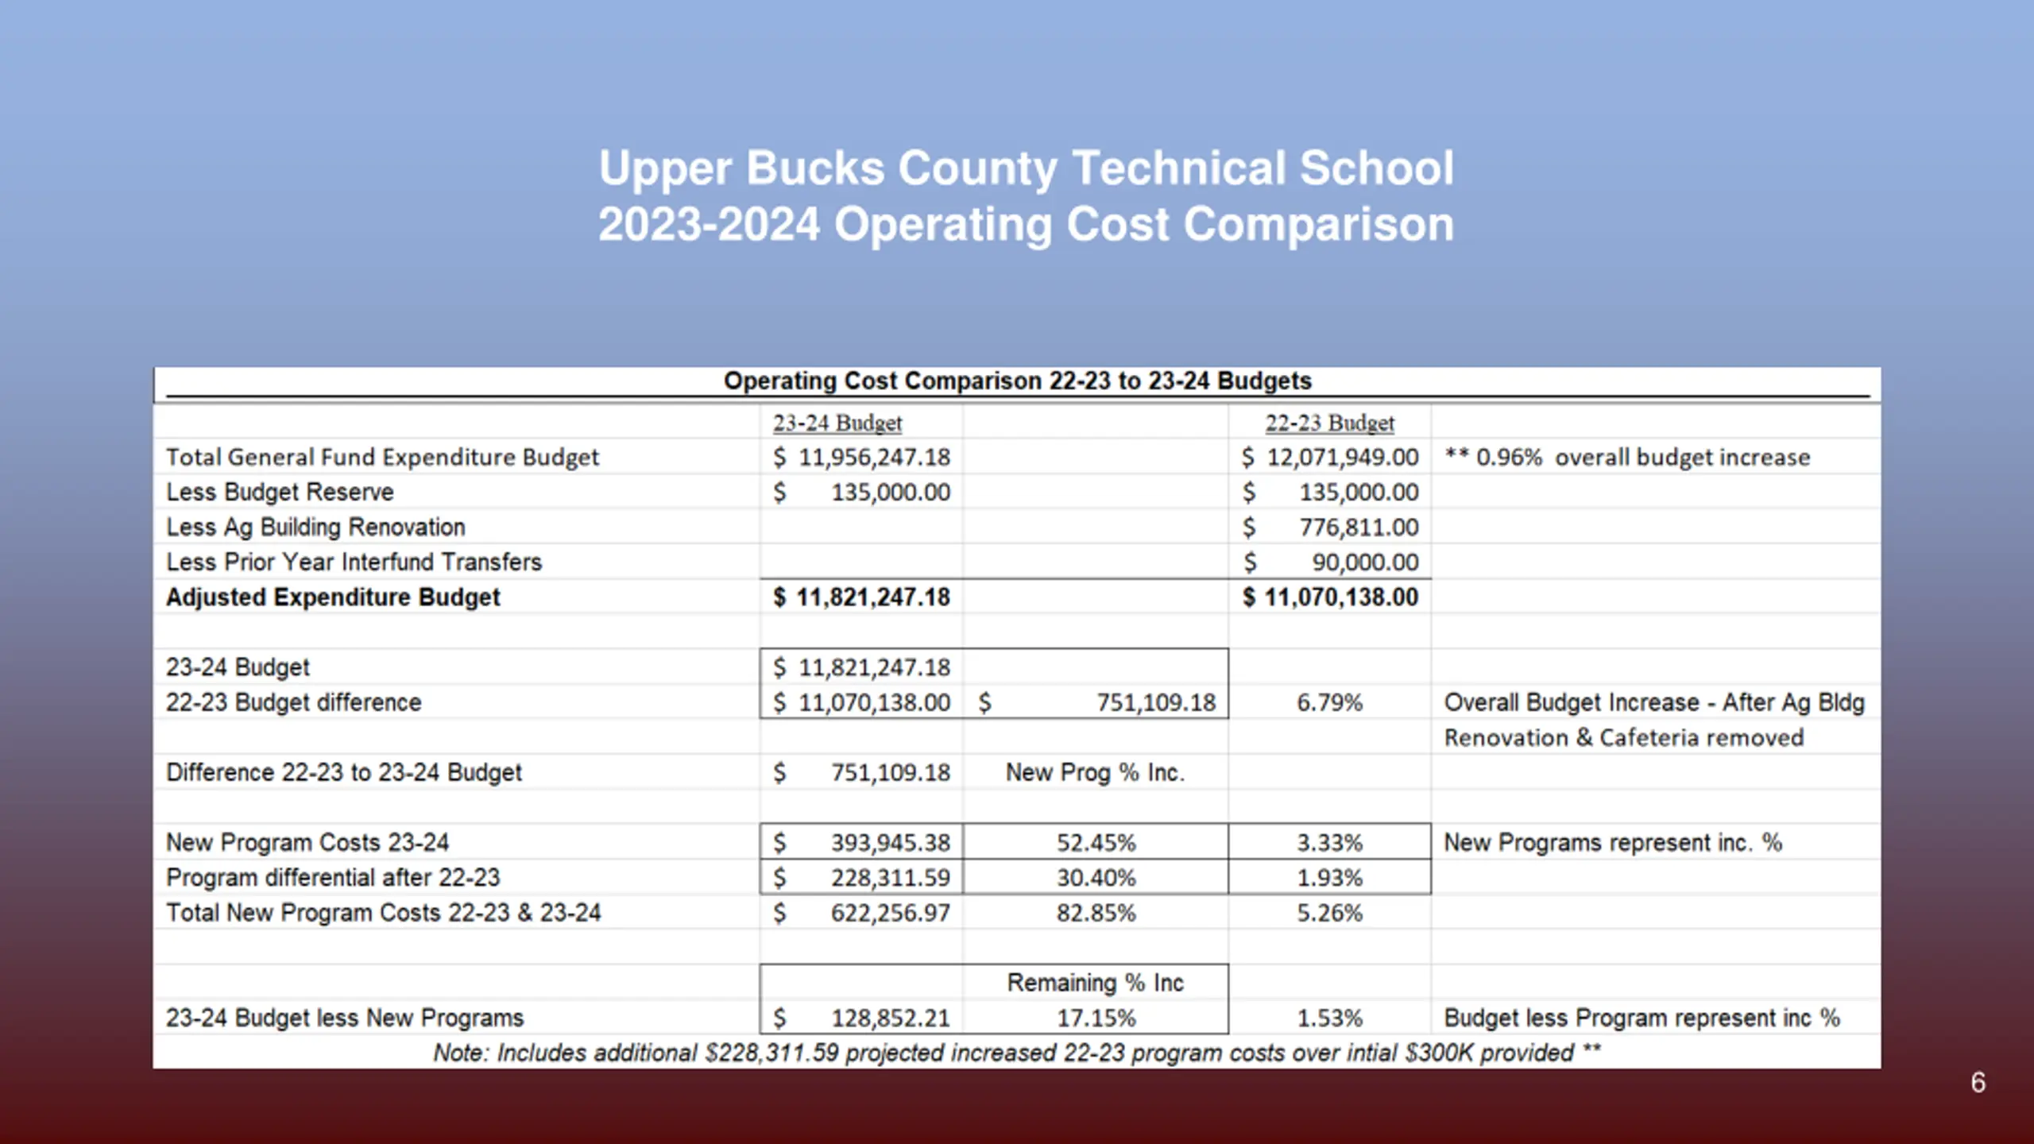Viewport: 2034px width, 1144px height.
Task: Click the slide page number 6
Action: coord(1978,1083)
